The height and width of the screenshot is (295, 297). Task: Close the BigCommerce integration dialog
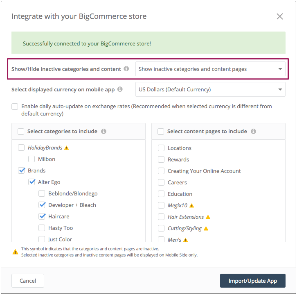click(x=280, y=16)
